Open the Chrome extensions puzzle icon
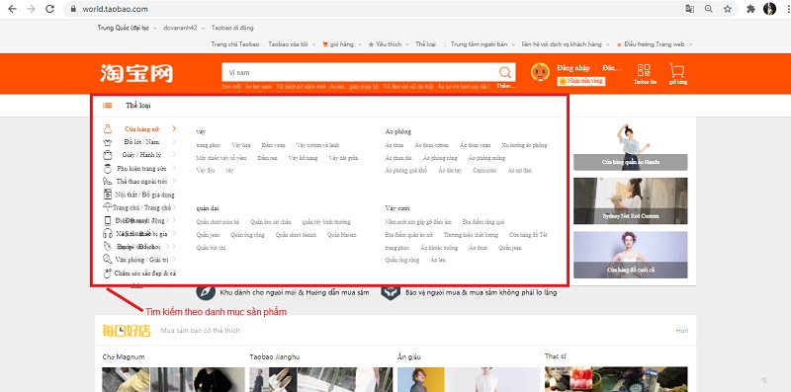 pos(750,9)
